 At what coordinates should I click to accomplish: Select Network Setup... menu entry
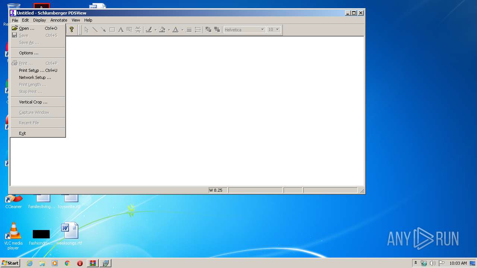[x=38, y=77]
